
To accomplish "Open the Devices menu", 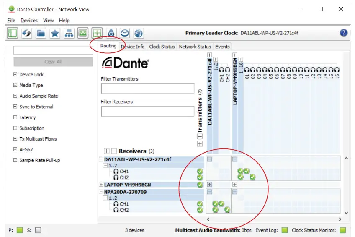I will click(x=29, y=21).
